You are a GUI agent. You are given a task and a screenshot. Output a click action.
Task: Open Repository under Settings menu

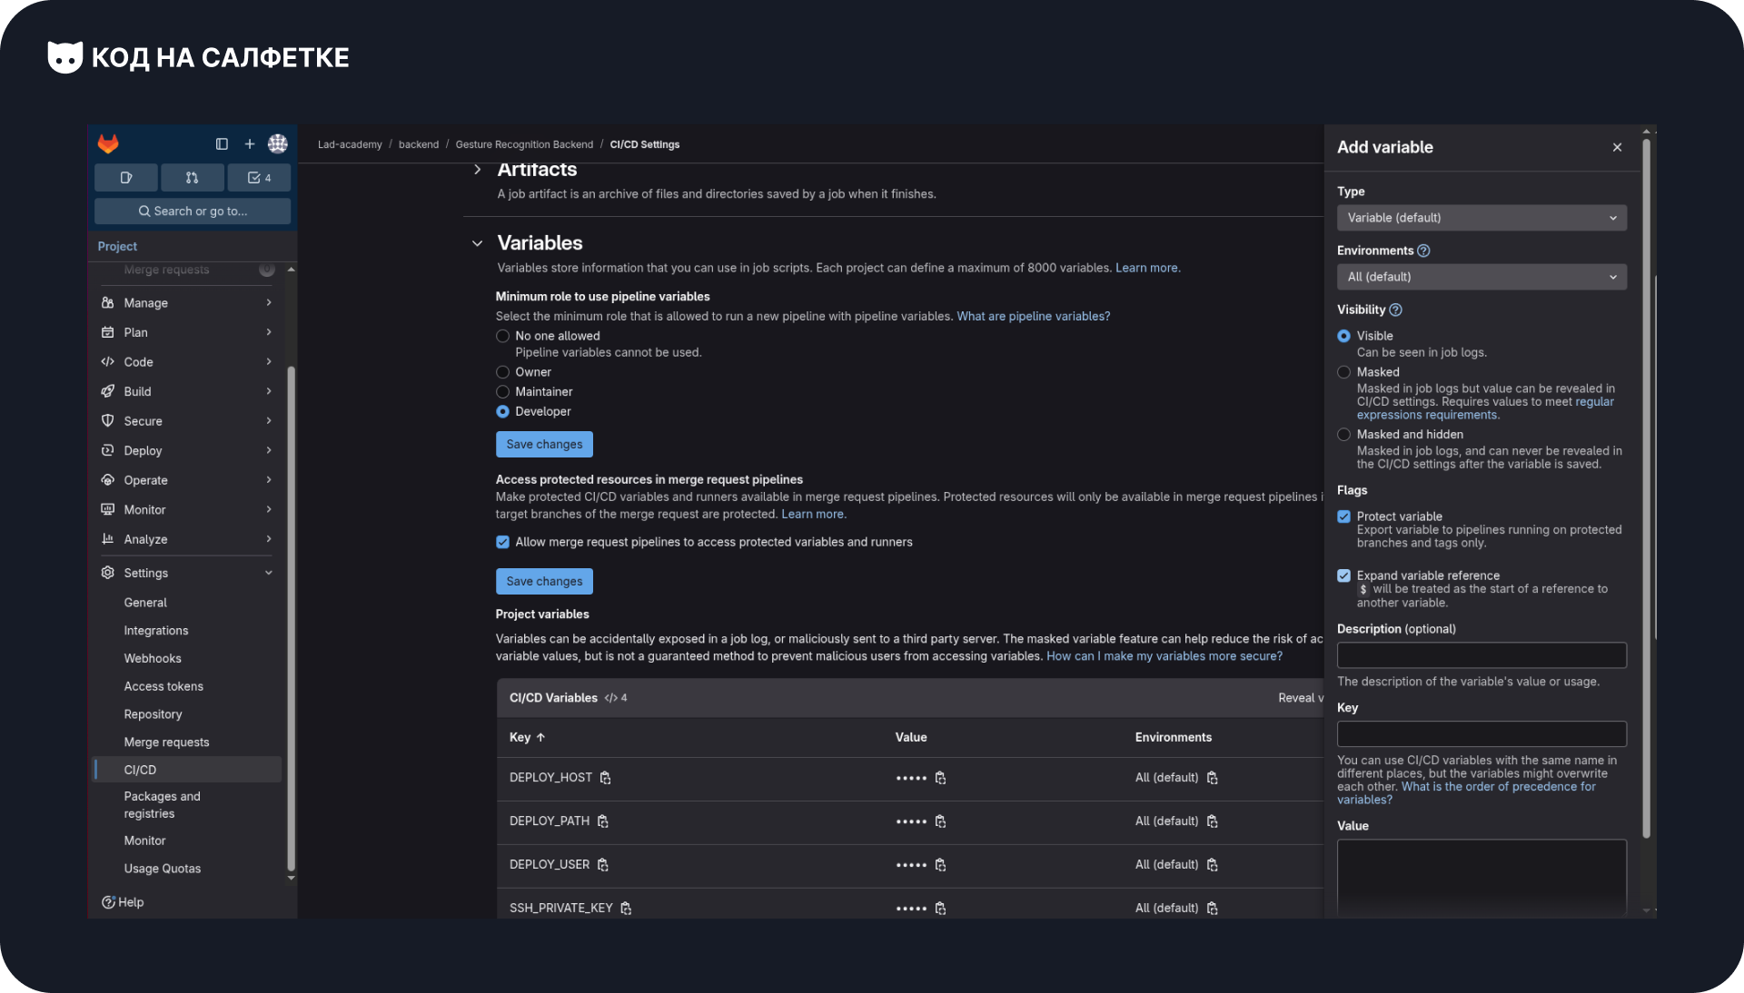tap(153, 714)
